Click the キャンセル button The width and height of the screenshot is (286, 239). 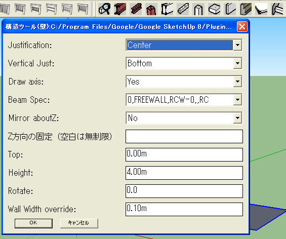coord(79,223)
